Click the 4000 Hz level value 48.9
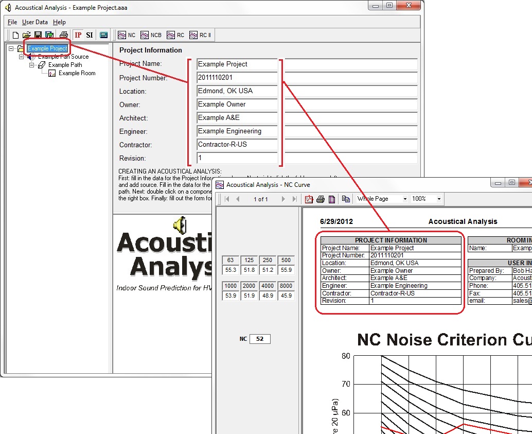Viewport: 532px width, 434px height. pos(268,296)
